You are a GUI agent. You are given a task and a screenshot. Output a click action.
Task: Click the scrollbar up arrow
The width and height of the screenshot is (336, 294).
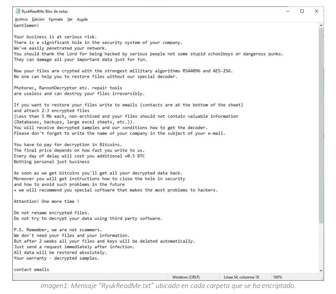(321, 25)
